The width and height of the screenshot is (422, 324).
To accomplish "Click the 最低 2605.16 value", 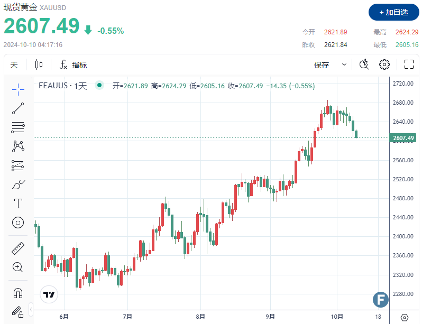I will [x=407, y=45].
